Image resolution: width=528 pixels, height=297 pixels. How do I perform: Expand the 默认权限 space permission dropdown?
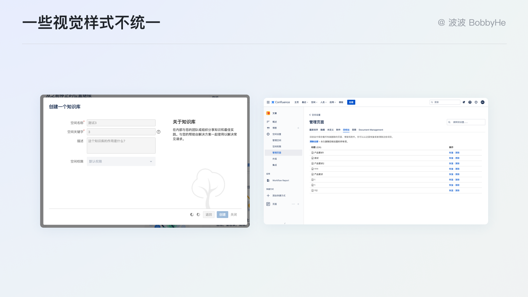pos(121,161)
